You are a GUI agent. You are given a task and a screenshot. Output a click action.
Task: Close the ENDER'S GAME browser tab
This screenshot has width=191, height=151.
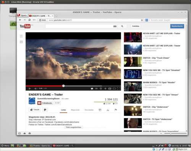pos(52,16)
